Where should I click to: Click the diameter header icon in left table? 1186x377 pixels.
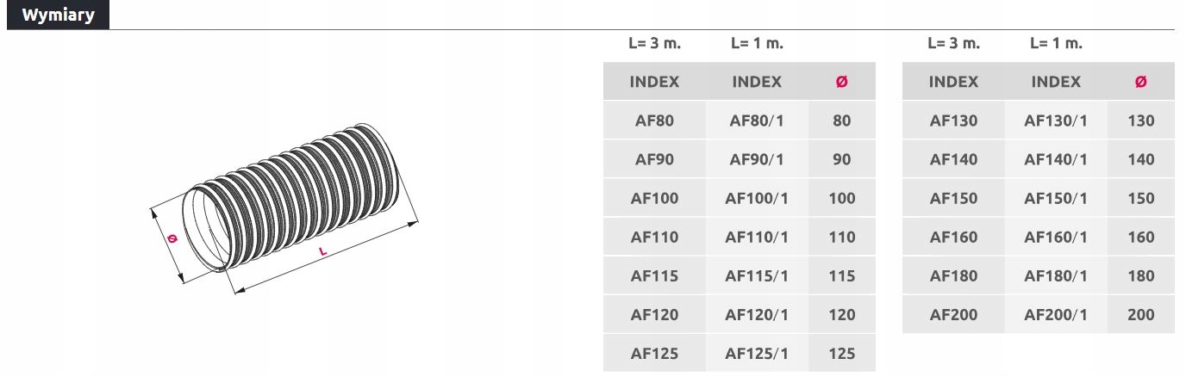click(x=842, y=82)
